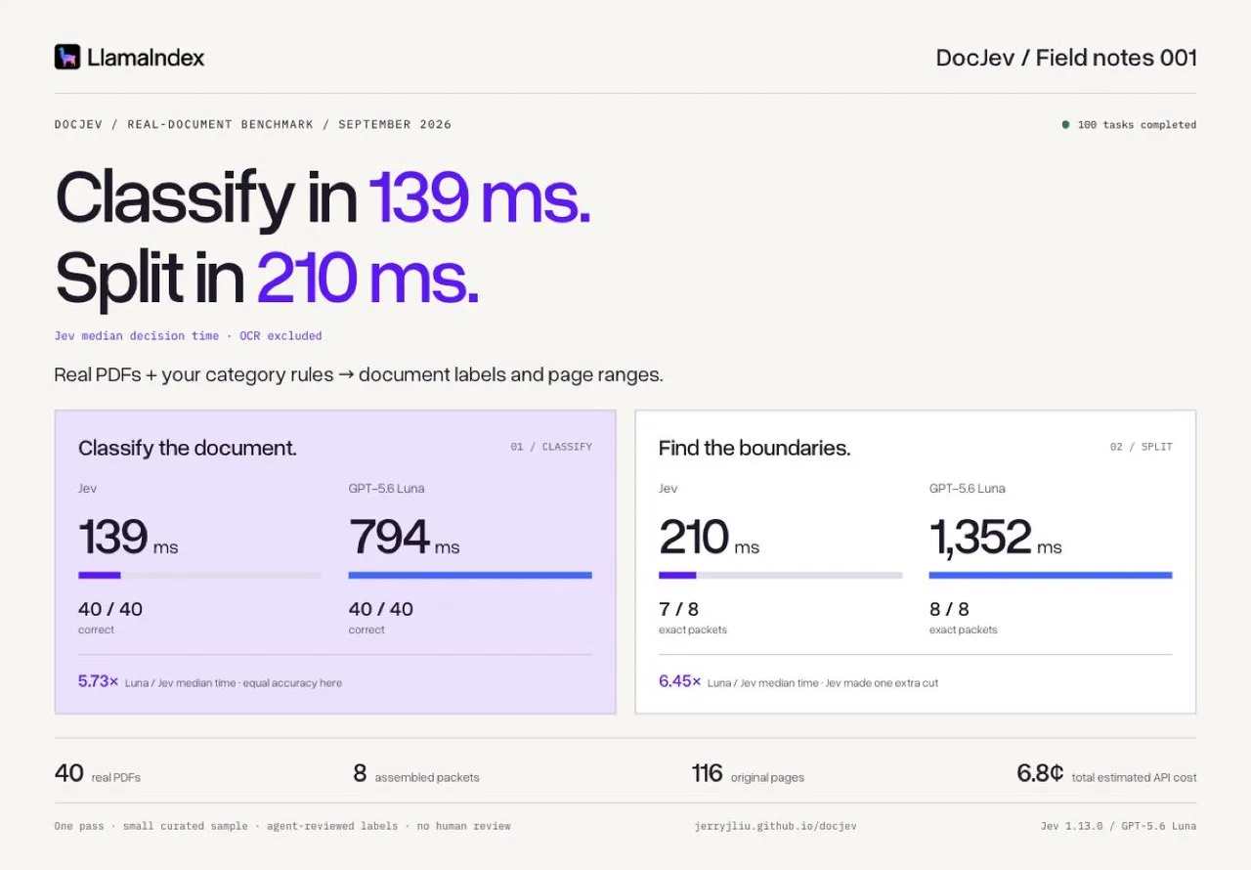Image resolution: width=1251 pixels, height=870 pixels.
Task: Select the DocJev / Field notes 001 title
Action: click(x=1066, y=58)
